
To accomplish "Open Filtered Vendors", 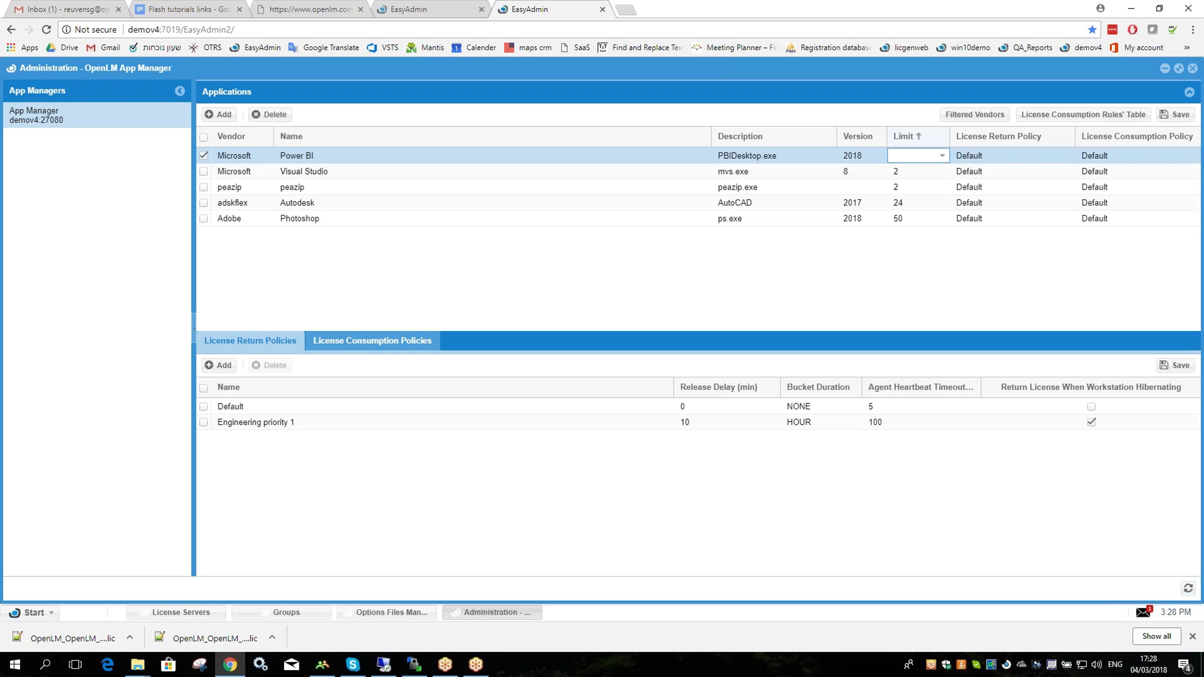I will pos(974,114).
